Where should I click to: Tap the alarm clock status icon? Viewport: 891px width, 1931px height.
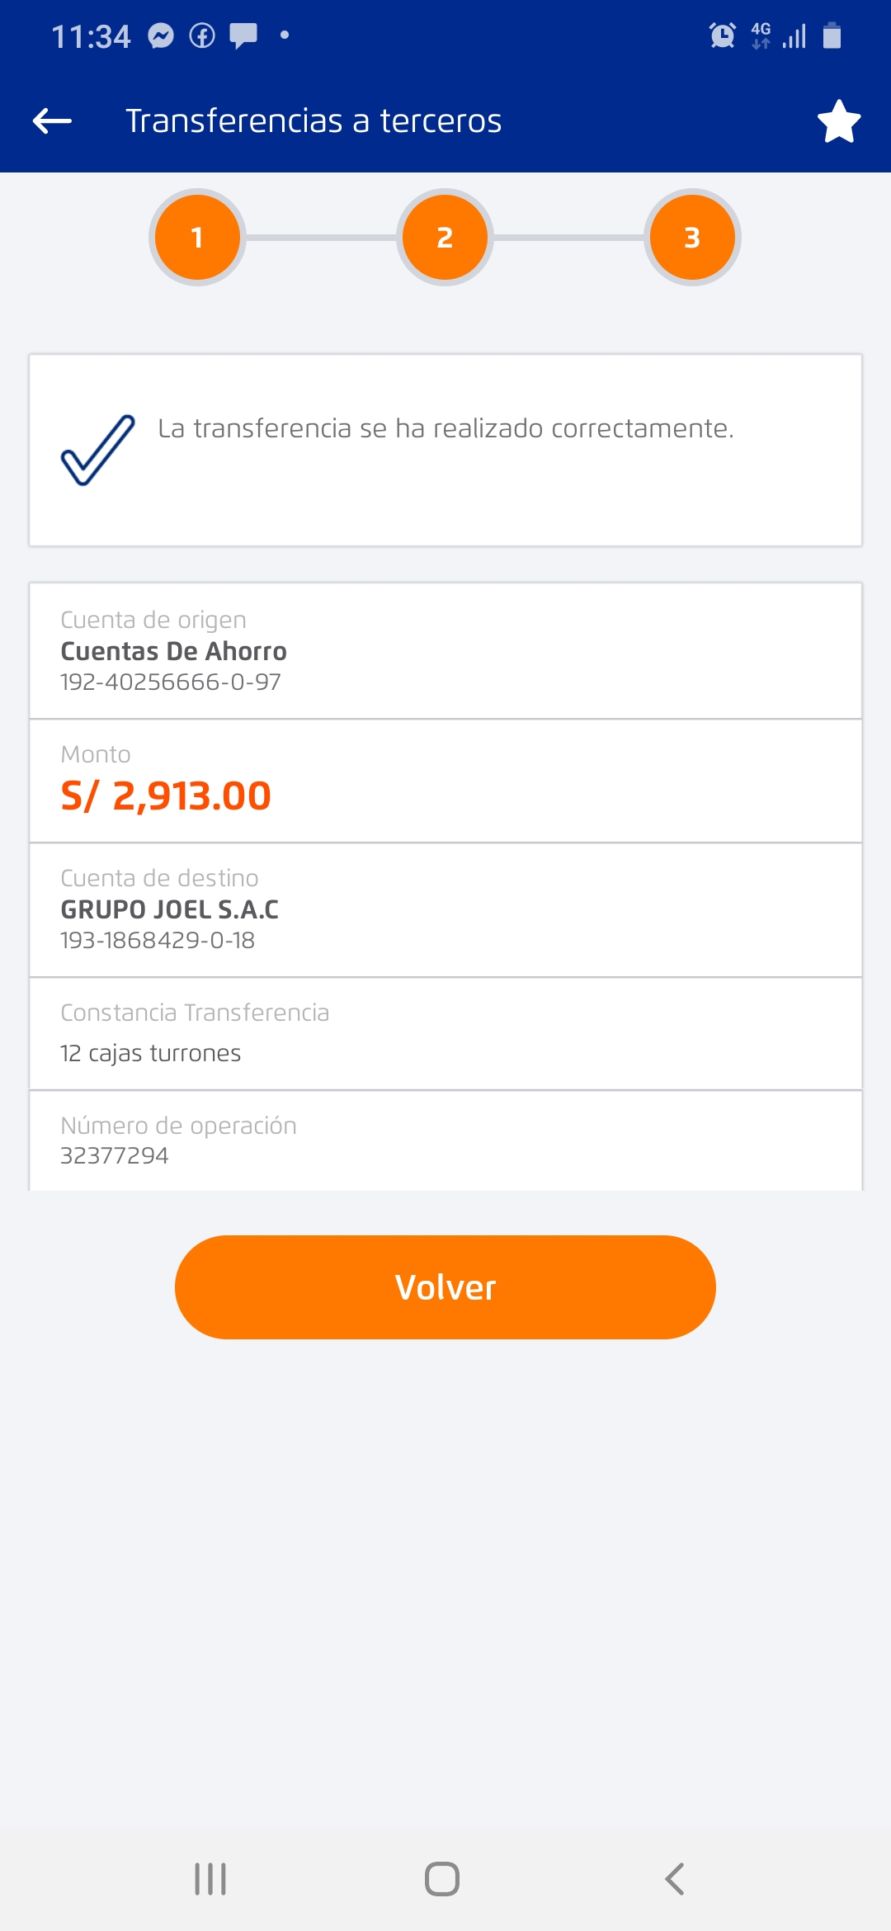coord(722,35)
